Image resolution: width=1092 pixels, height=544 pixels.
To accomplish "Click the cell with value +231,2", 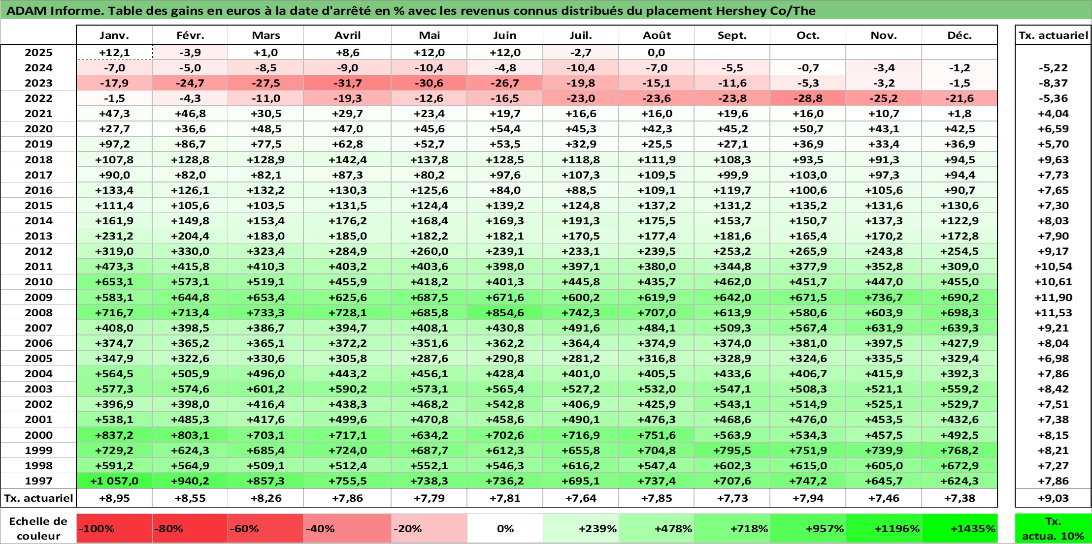I will click(x=114, y=236).
